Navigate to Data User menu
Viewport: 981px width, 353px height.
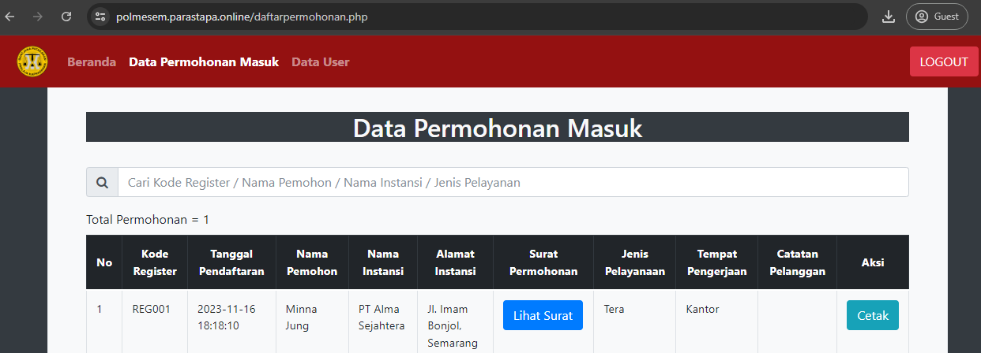click(x=320, y=62)
